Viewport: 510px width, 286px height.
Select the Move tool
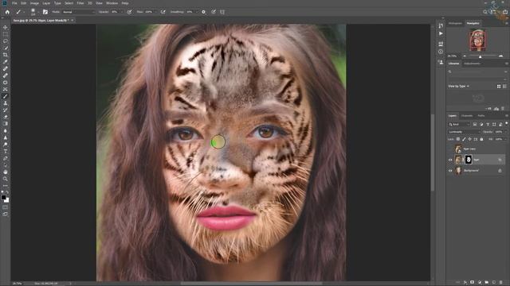tap(6, 28)
